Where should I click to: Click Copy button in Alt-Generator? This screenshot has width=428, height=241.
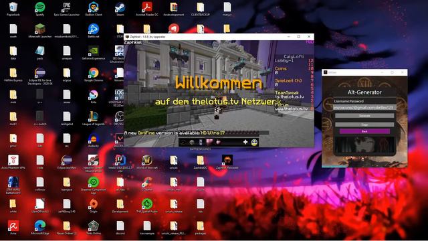tap(364, 125)
